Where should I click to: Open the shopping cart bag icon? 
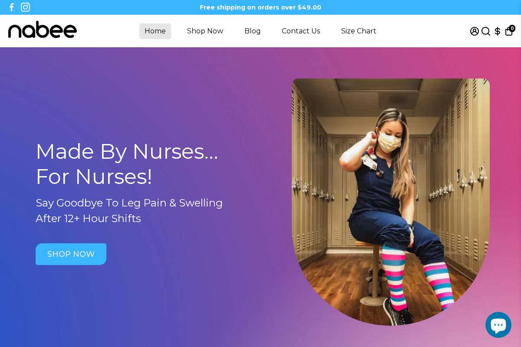click(509, 31)
